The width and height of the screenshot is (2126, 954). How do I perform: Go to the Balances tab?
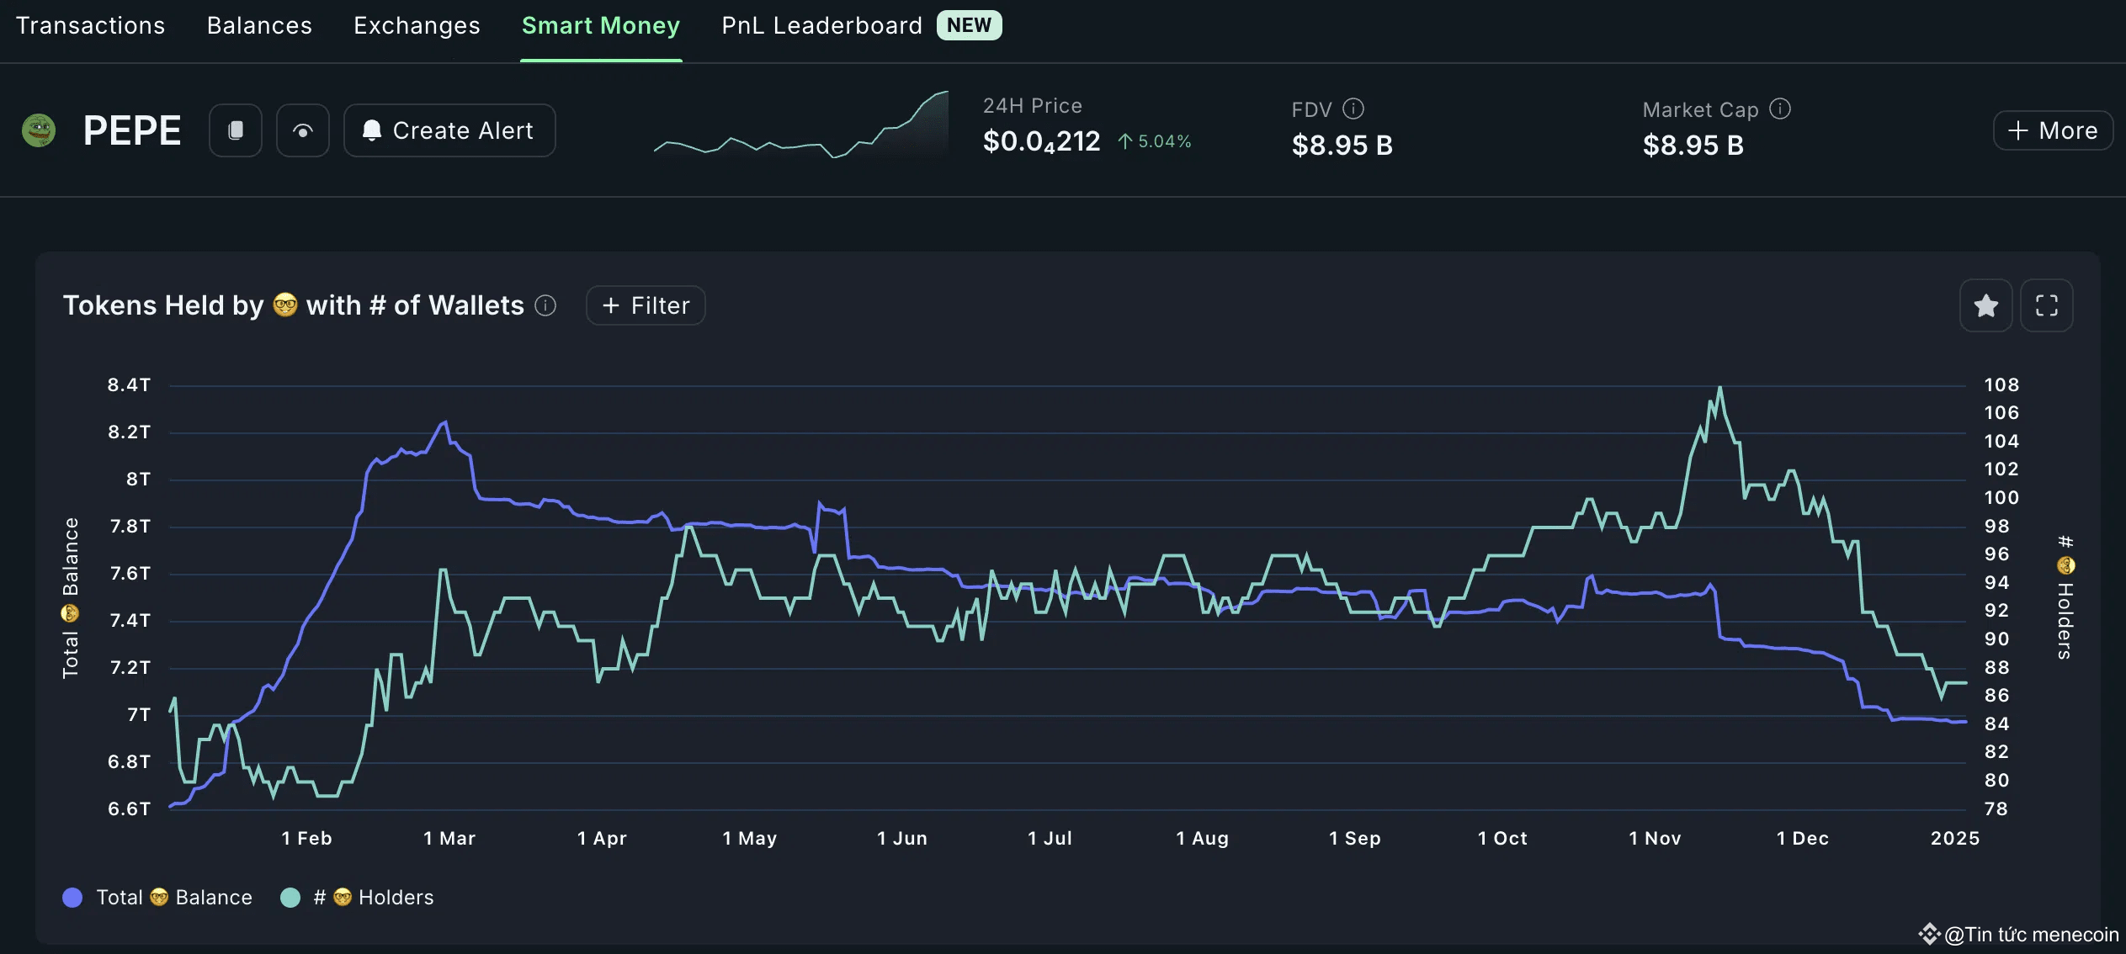click(259, 26)
